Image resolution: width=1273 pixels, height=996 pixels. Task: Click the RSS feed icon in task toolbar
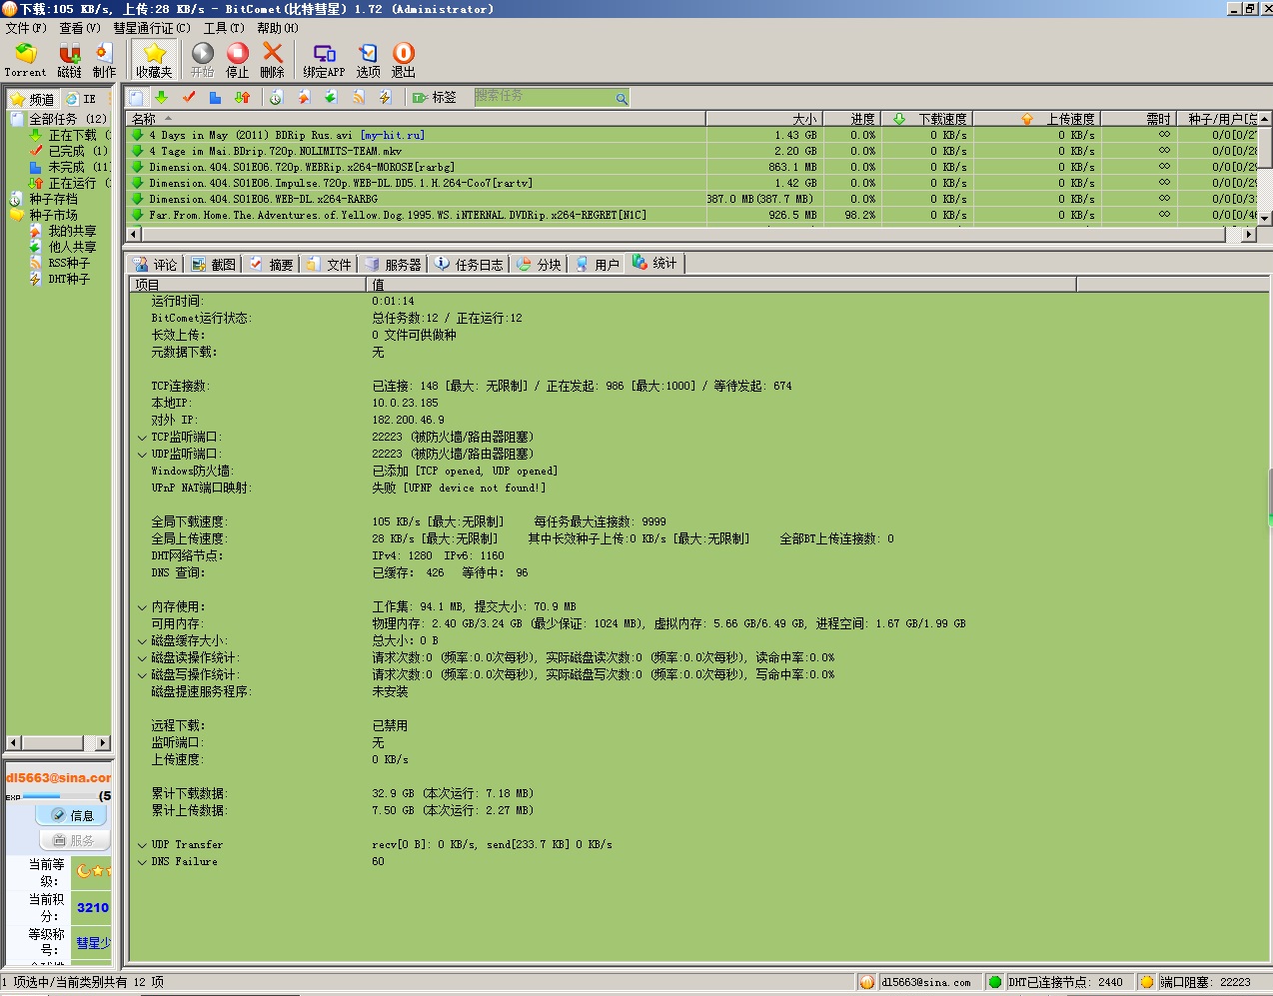point(359,97)
